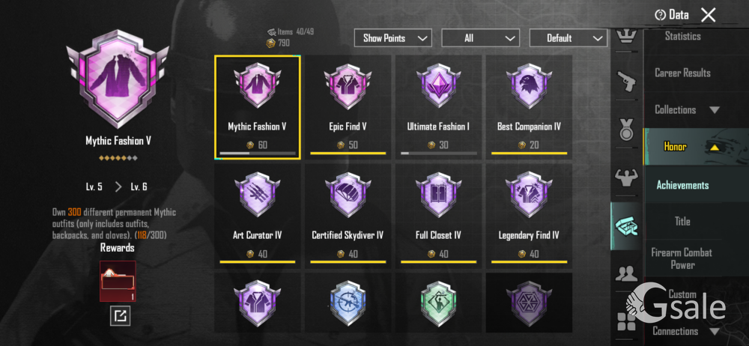The width and height of the screenshot is (749, 346).
Task: Select the Epic Find V badge
Action: click(x=348, y=105)
